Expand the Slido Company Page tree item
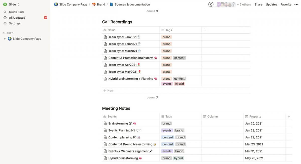 pos(4,39)
